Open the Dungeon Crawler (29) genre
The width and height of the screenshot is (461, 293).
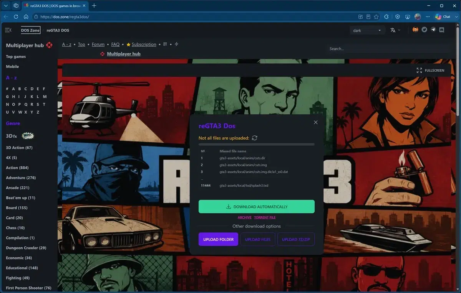coord(26,248)
